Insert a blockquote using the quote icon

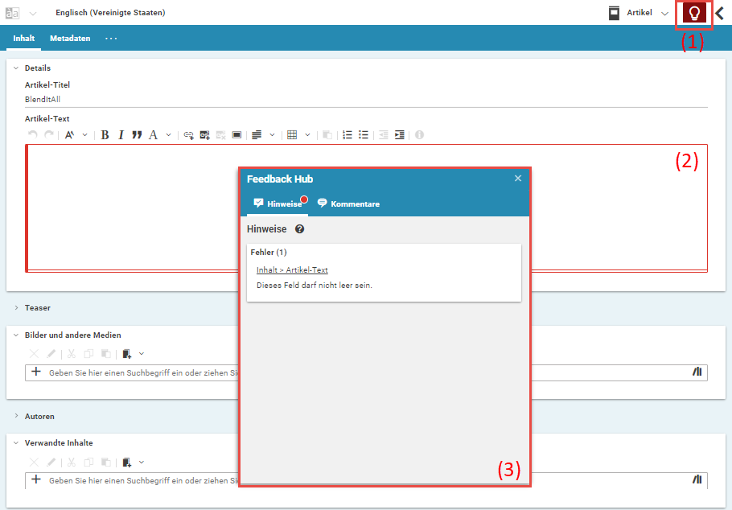(x=137, y=134)
